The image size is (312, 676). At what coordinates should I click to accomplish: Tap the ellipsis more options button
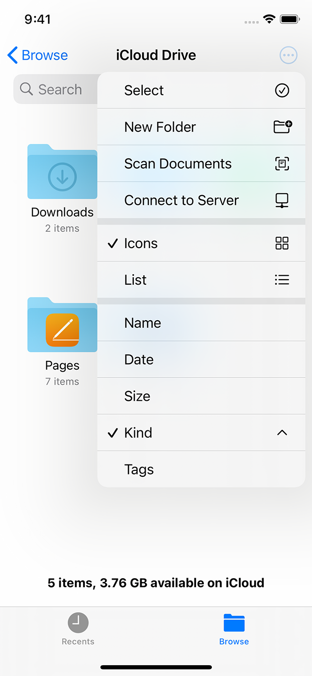click(288, 55)
